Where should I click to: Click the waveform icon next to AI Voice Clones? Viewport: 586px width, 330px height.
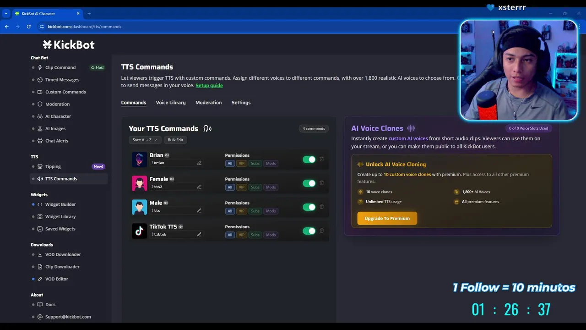point(411,128)
